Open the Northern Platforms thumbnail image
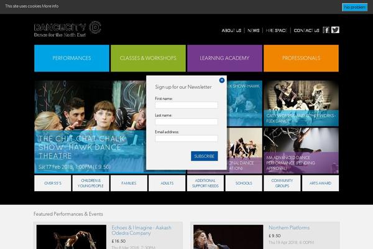The image size is (373, 249). point(228,237)
